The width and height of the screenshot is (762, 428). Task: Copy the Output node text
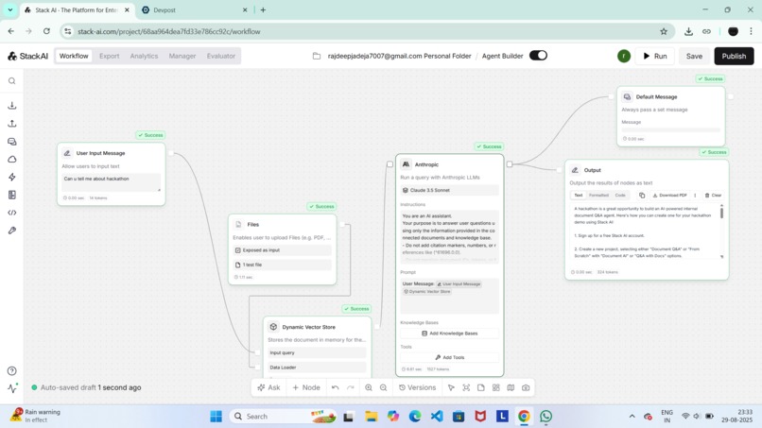coord(642,196)
